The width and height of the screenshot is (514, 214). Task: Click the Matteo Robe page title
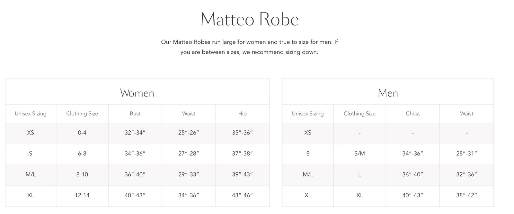coord(250,19)
